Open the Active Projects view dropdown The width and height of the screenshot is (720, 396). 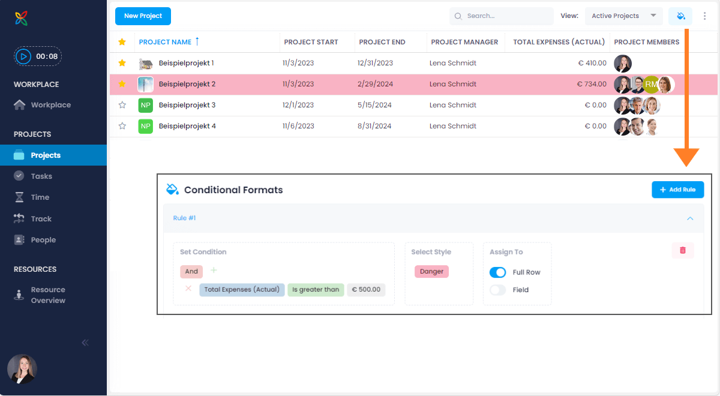624,16
